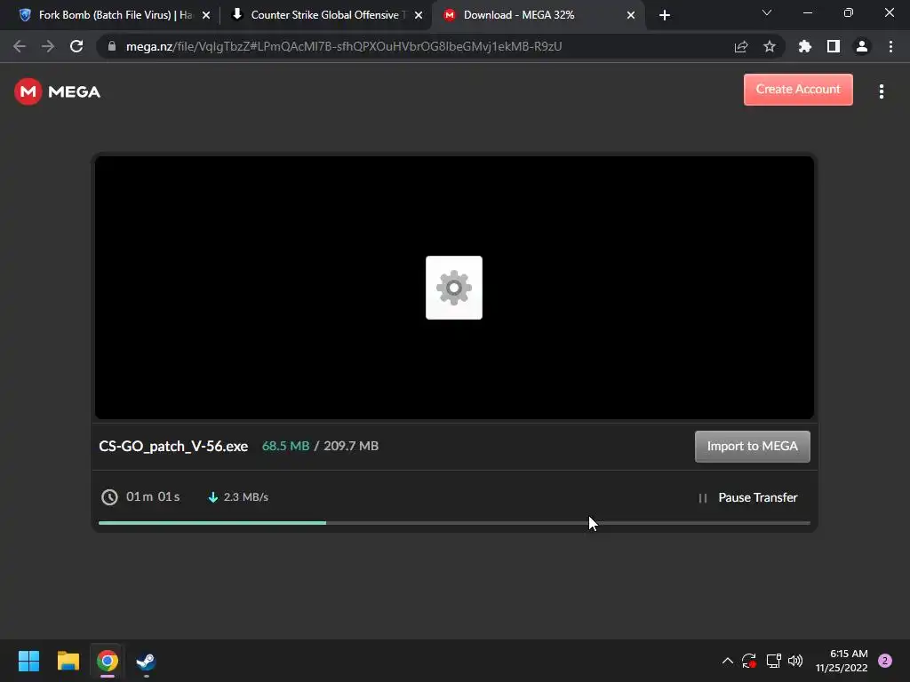Open the notification badge showing 2

[885, 661]
